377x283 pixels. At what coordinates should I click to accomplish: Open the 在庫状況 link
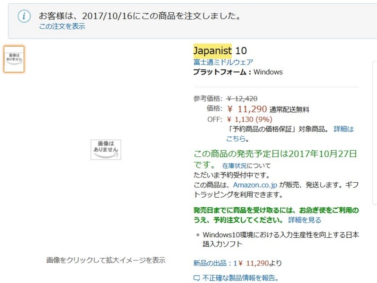click(234, 166)
